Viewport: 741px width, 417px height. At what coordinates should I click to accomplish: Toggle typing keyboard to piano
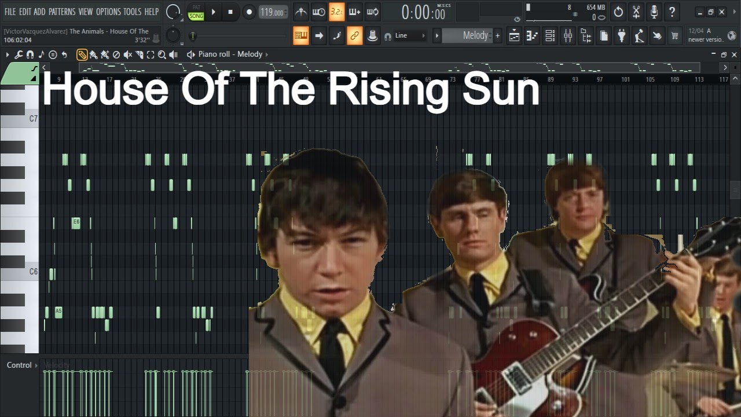coord(300,35)
